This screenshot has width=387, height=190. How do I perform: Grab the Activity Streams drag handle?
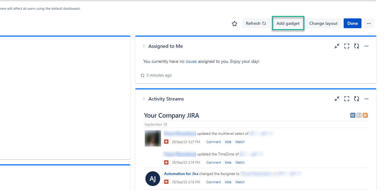pyautogui.click(x=144, y=99)
